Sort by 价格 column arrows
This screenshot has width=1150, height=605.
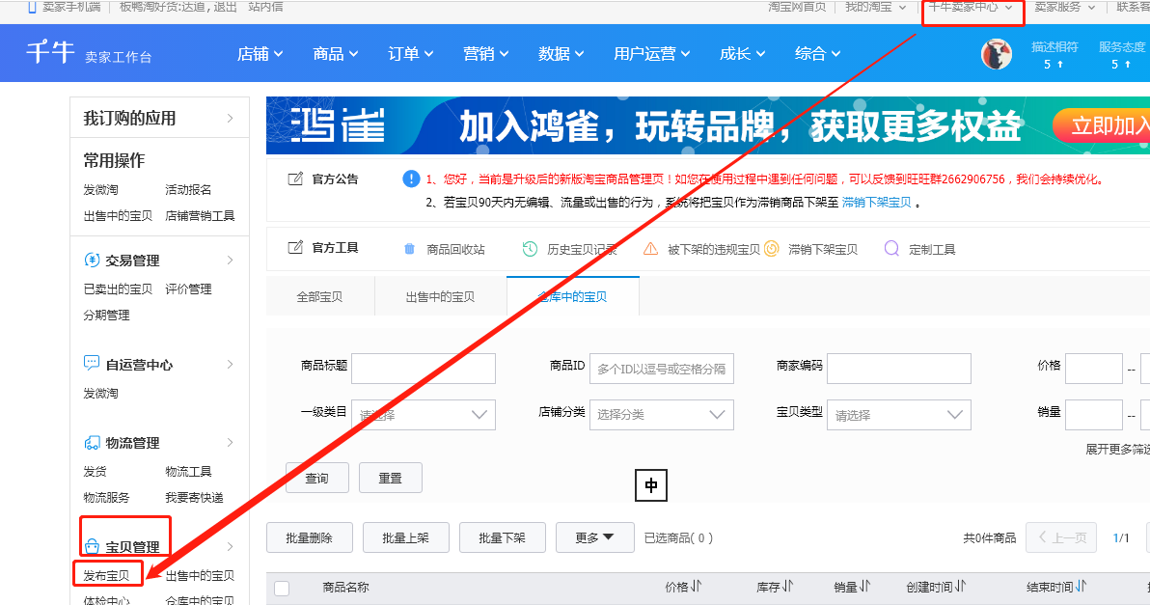(x=696, y=587)
